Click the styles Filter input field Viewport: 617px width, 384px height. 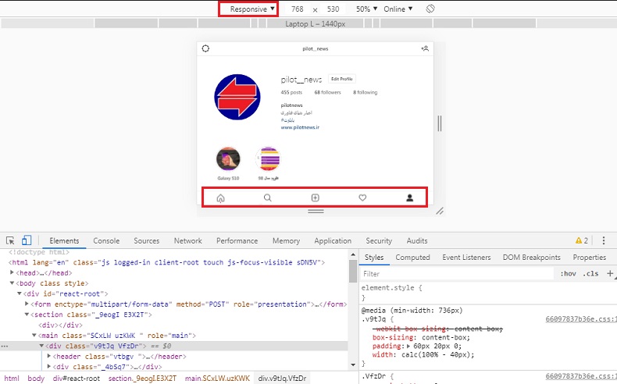tap(456, 273)
